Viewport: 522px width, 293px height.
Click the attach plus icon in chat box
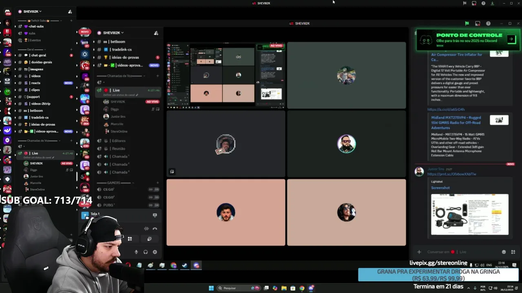tap(419, 252)
